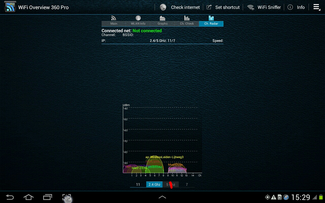Open the Graphs tab
Viewport: 325px width, 203px height.
click(x=162, y=21)
